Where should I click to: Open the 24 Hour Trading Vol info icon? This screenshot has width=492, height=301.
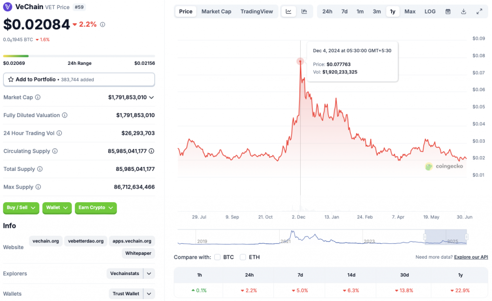click(x=59, y=133)
